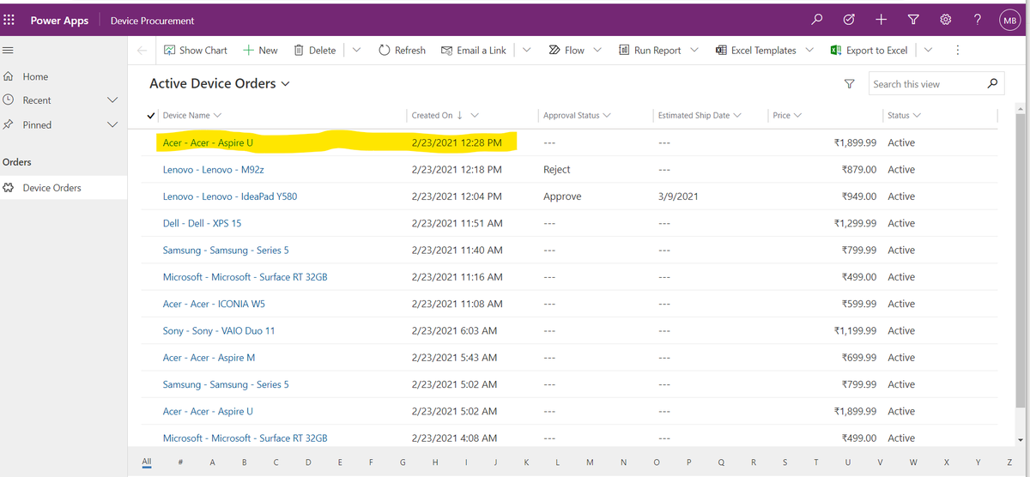Viewport: 1030px width, 477px height.
Task: Click the Power Apps title
Action: [x=59, y=21]
